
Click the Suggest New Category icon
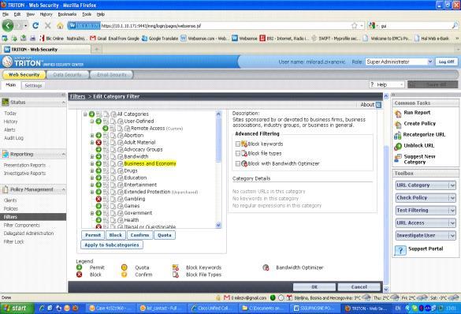[x=398, y=159]
